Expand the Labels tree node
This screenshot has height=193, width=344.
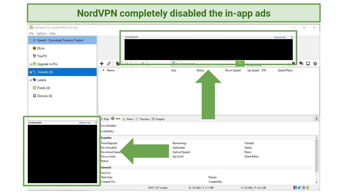(x=31, y=80)
